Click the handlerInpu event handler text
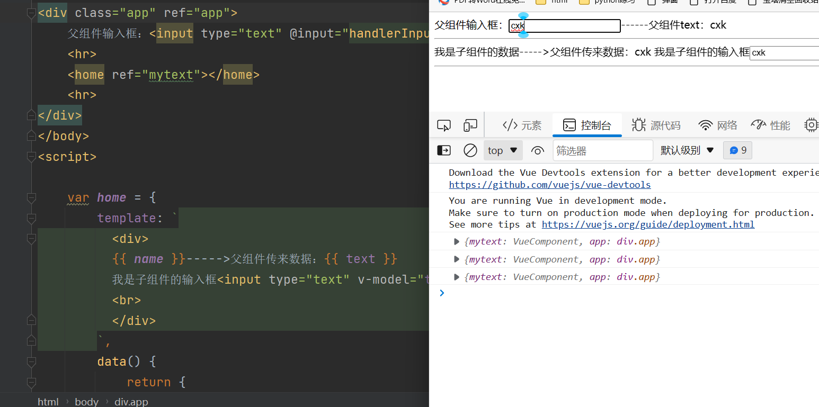Viewport: 819px width, 407px height. pos(388,33)
